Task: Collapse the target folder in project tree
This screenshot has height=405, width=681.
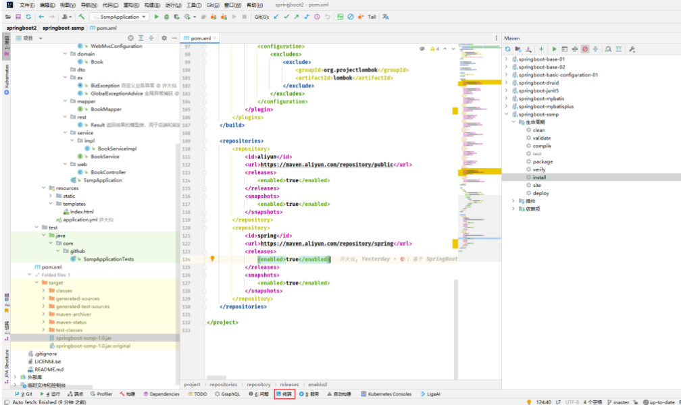Action: coord(36,283)
